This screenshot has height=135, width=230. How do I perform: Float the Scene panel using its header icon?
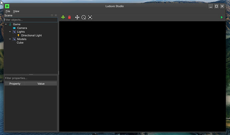coord(52,15)
